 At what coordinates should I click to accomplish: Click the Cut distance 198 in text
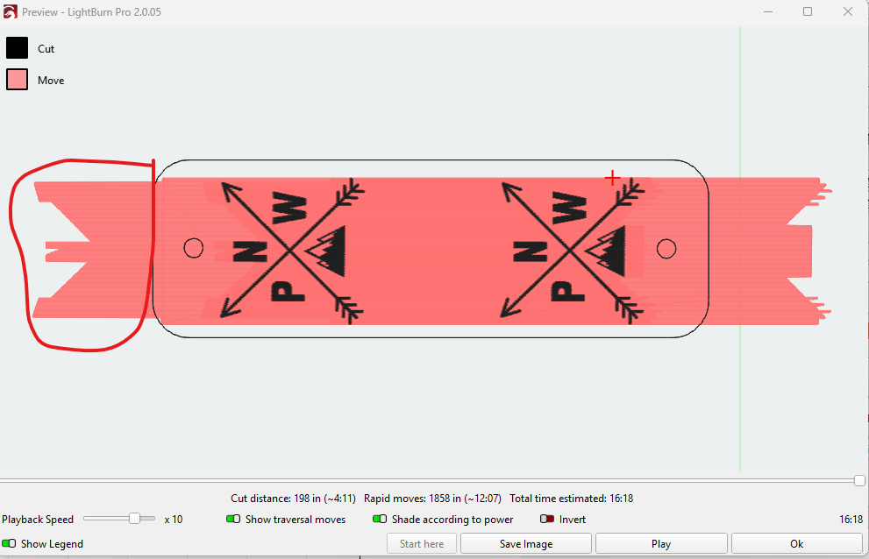pyautogui.click(x=293, y=498)
